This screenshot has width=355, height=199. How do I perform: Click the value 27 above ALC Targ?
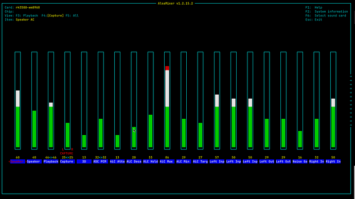click(x=200, y=157)
